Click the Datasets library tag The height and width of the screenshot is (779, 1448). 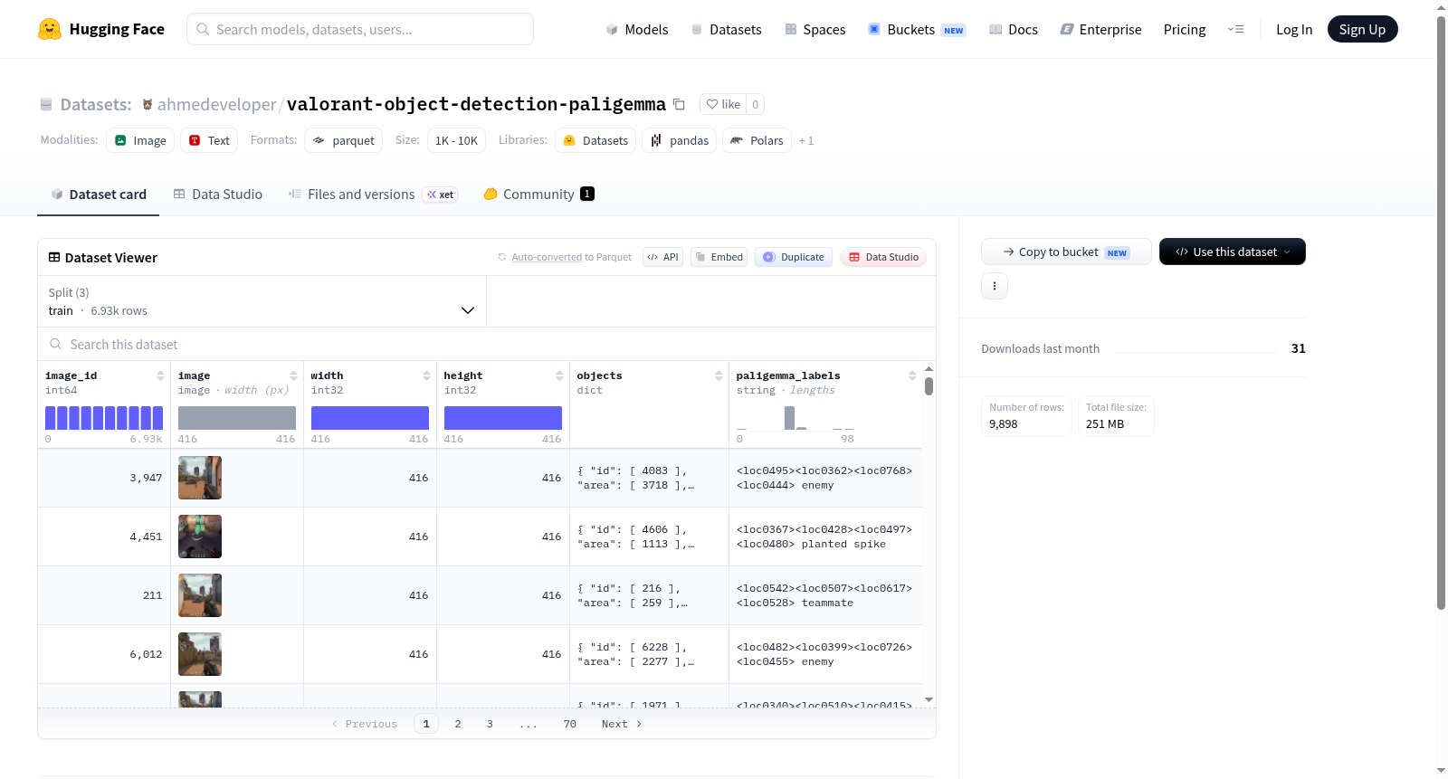pos(595,140)
